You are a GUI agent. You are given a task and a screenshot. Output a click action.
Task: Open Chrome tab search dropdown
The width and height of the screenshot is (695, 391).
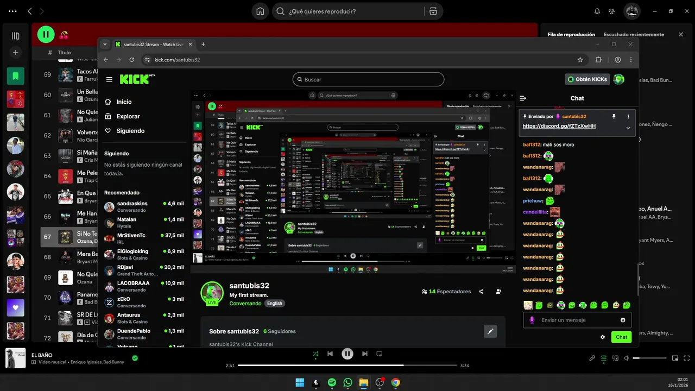[104, 44]
